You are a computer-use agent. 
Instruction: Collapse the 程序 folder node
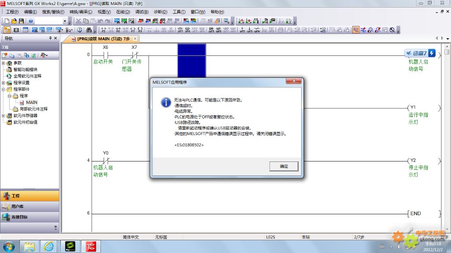[9, 96]
